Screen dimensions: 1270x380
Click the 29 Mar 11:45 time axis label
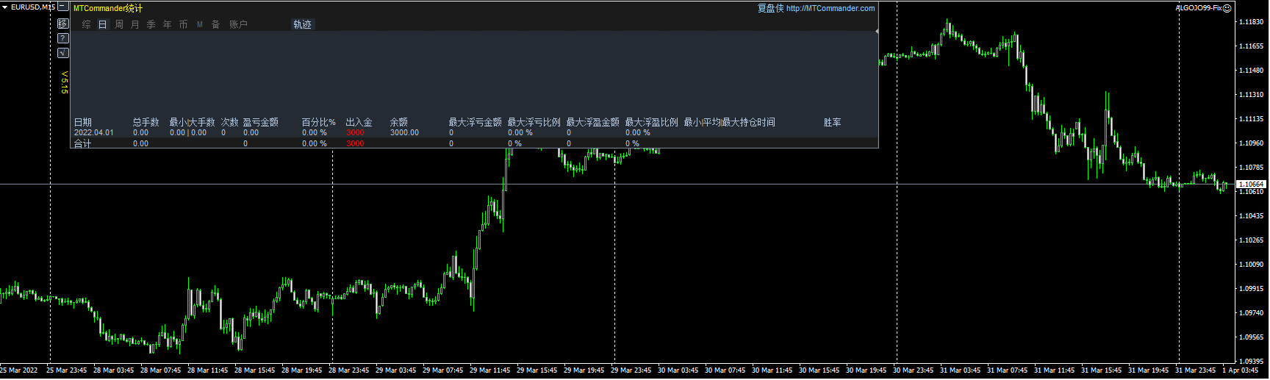489,370
